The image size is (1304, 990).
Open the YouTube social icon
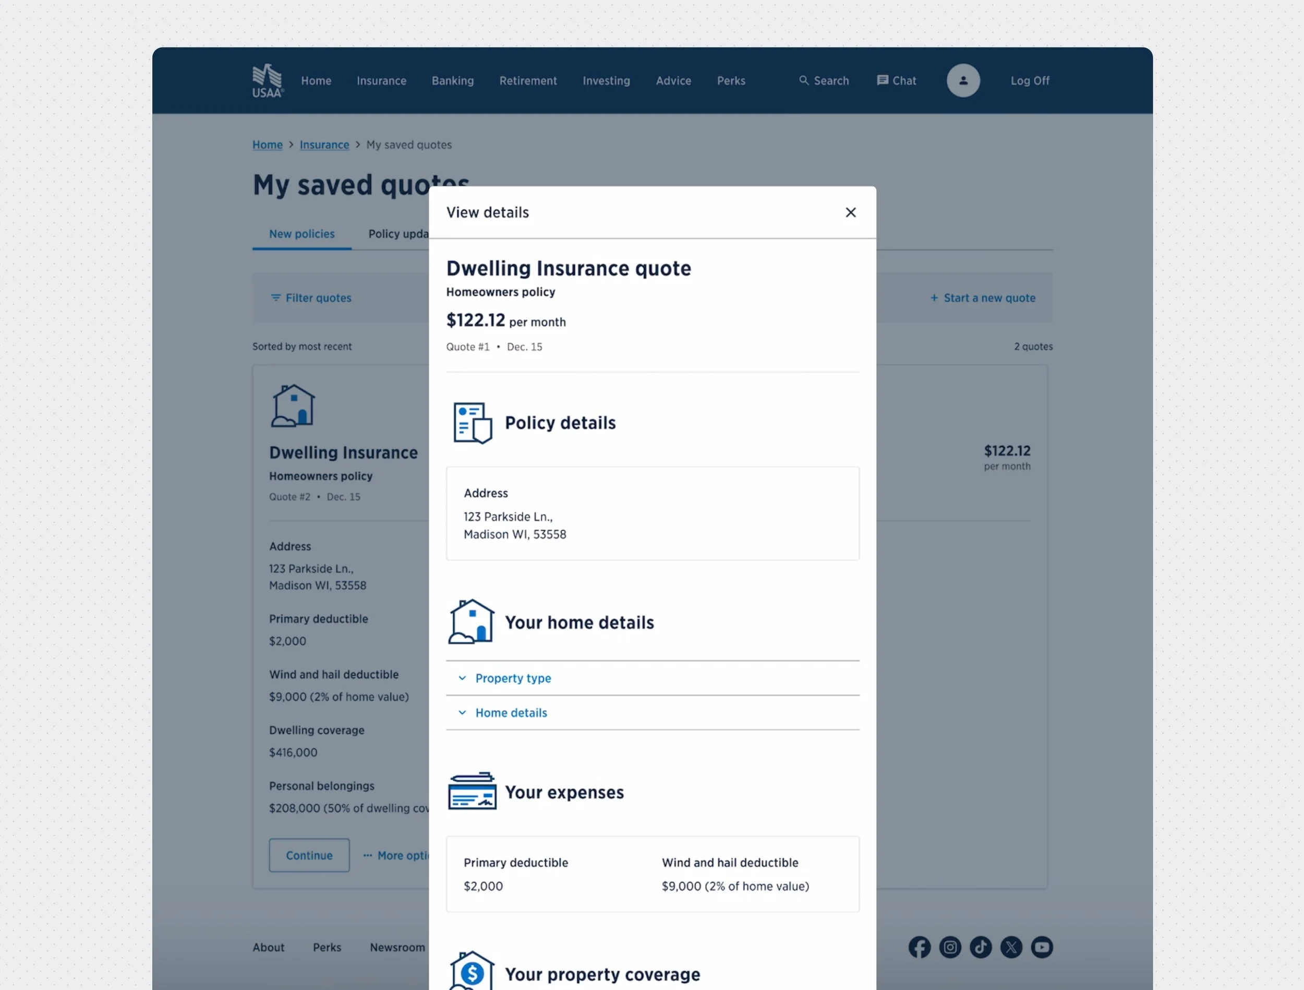(1042, 947)
